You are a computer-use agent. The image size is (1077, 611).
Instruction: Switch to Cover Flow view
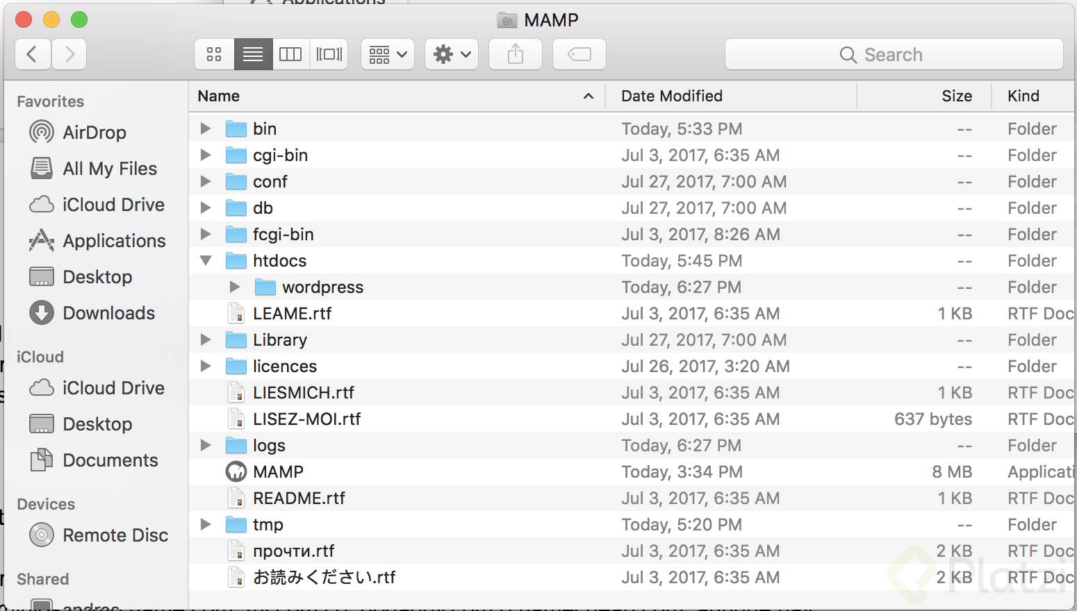[328, 54]
